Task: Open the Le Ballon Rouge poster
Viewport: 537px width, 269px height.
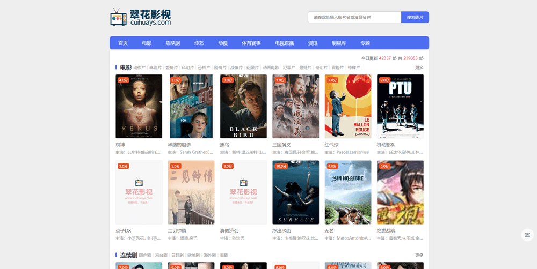Action: [348, 106]
